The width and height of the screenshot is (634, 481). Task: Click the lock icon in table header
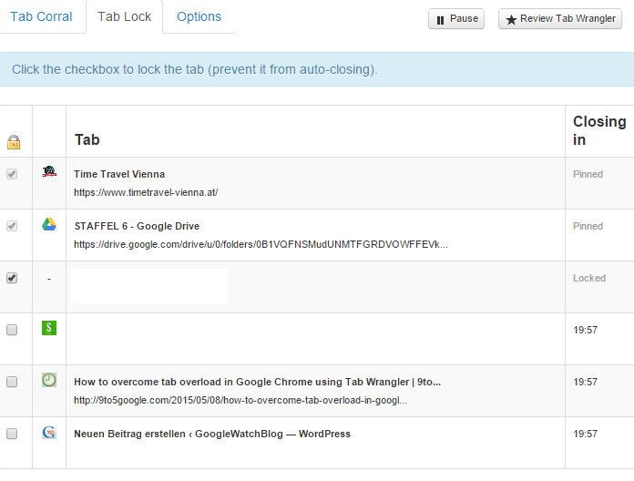pos(13,142)
